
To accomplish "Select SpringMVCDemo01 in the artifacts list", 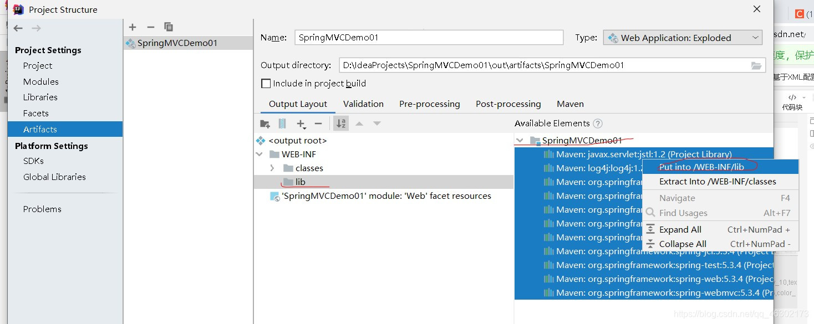I will pos(188,43).
